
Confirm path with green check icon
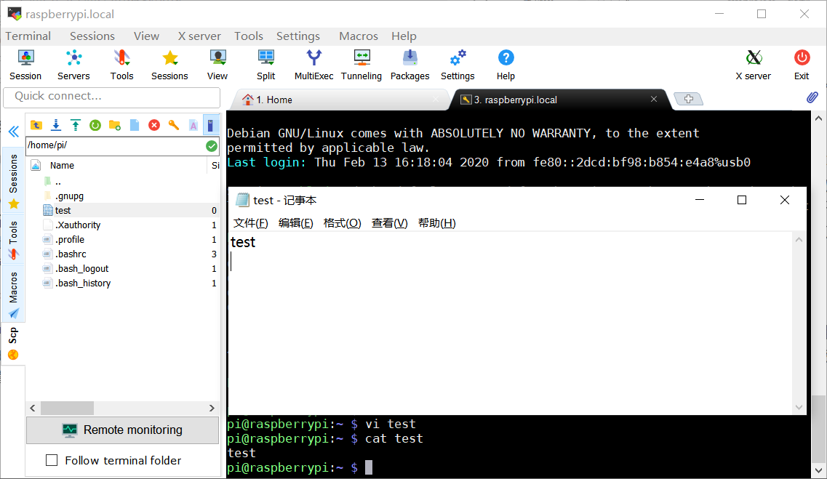[212, 146]
